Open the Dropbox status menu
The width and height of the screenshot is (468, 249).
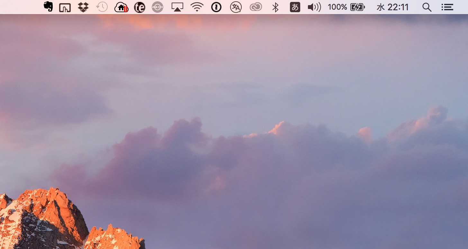[x=83, y=7]
